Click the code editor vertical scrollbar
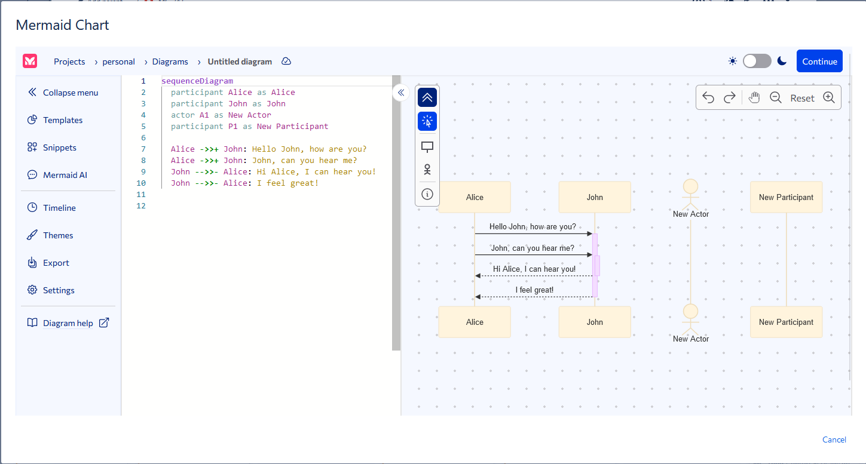This screenshot has height=464, width=866. tap(396, 213)
